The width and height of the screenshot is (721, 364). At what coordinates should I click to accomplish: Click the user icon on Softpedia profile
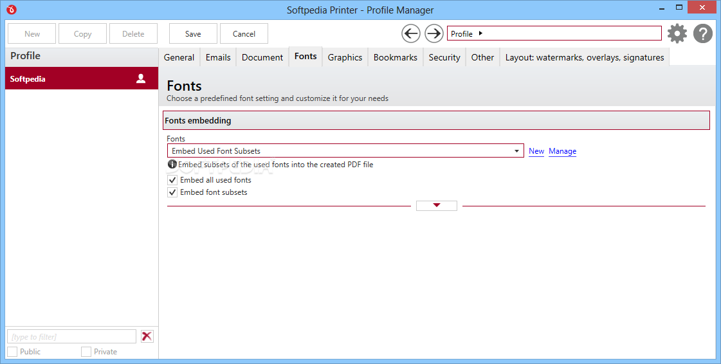click(141, 78)
